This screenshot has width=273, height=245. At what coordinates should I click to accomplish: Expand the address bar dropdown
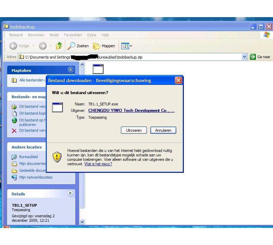tap(244, 57)
